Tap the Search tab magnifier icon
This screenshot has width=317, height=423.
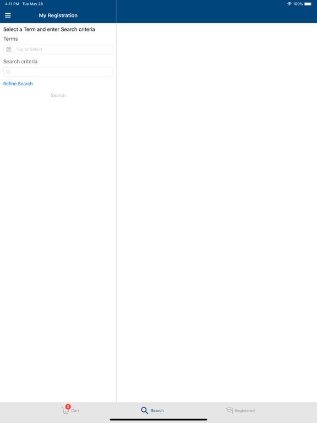[145, 410]
